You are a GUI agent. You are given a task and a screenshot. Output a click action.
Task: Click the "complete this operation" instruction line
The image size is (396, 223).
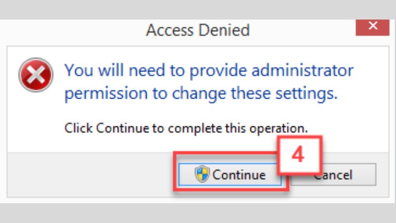pos(186,128)
